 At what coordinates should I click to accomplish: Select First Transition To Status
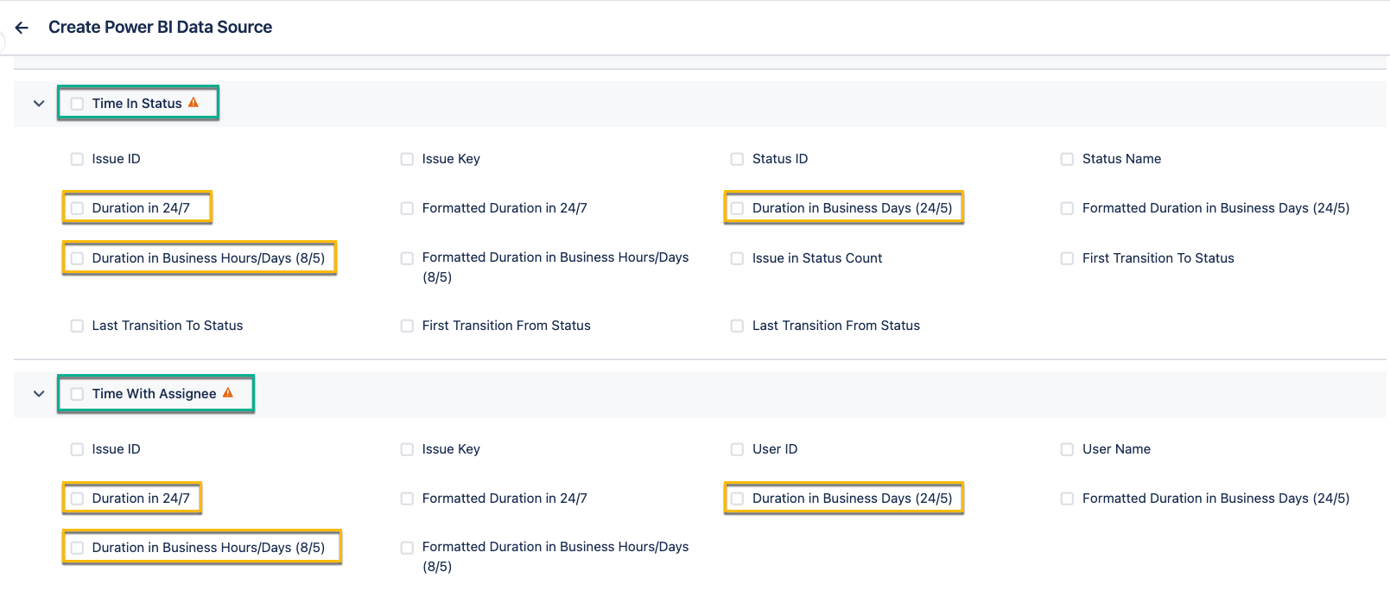pos(1067,258)
